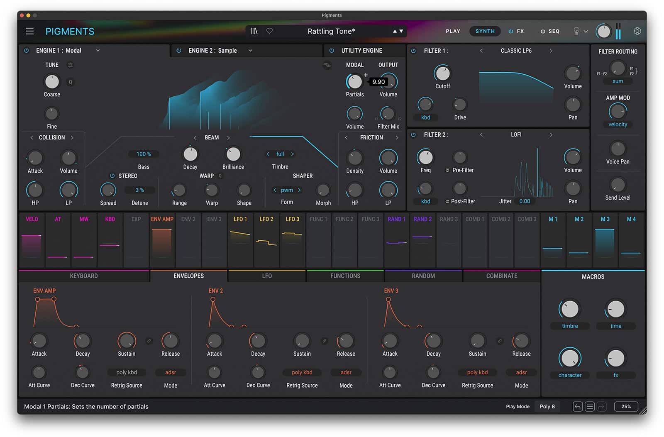Toggle the LoFi Pre-Filter switch
The image size is (664, 437).
[447, 170]
